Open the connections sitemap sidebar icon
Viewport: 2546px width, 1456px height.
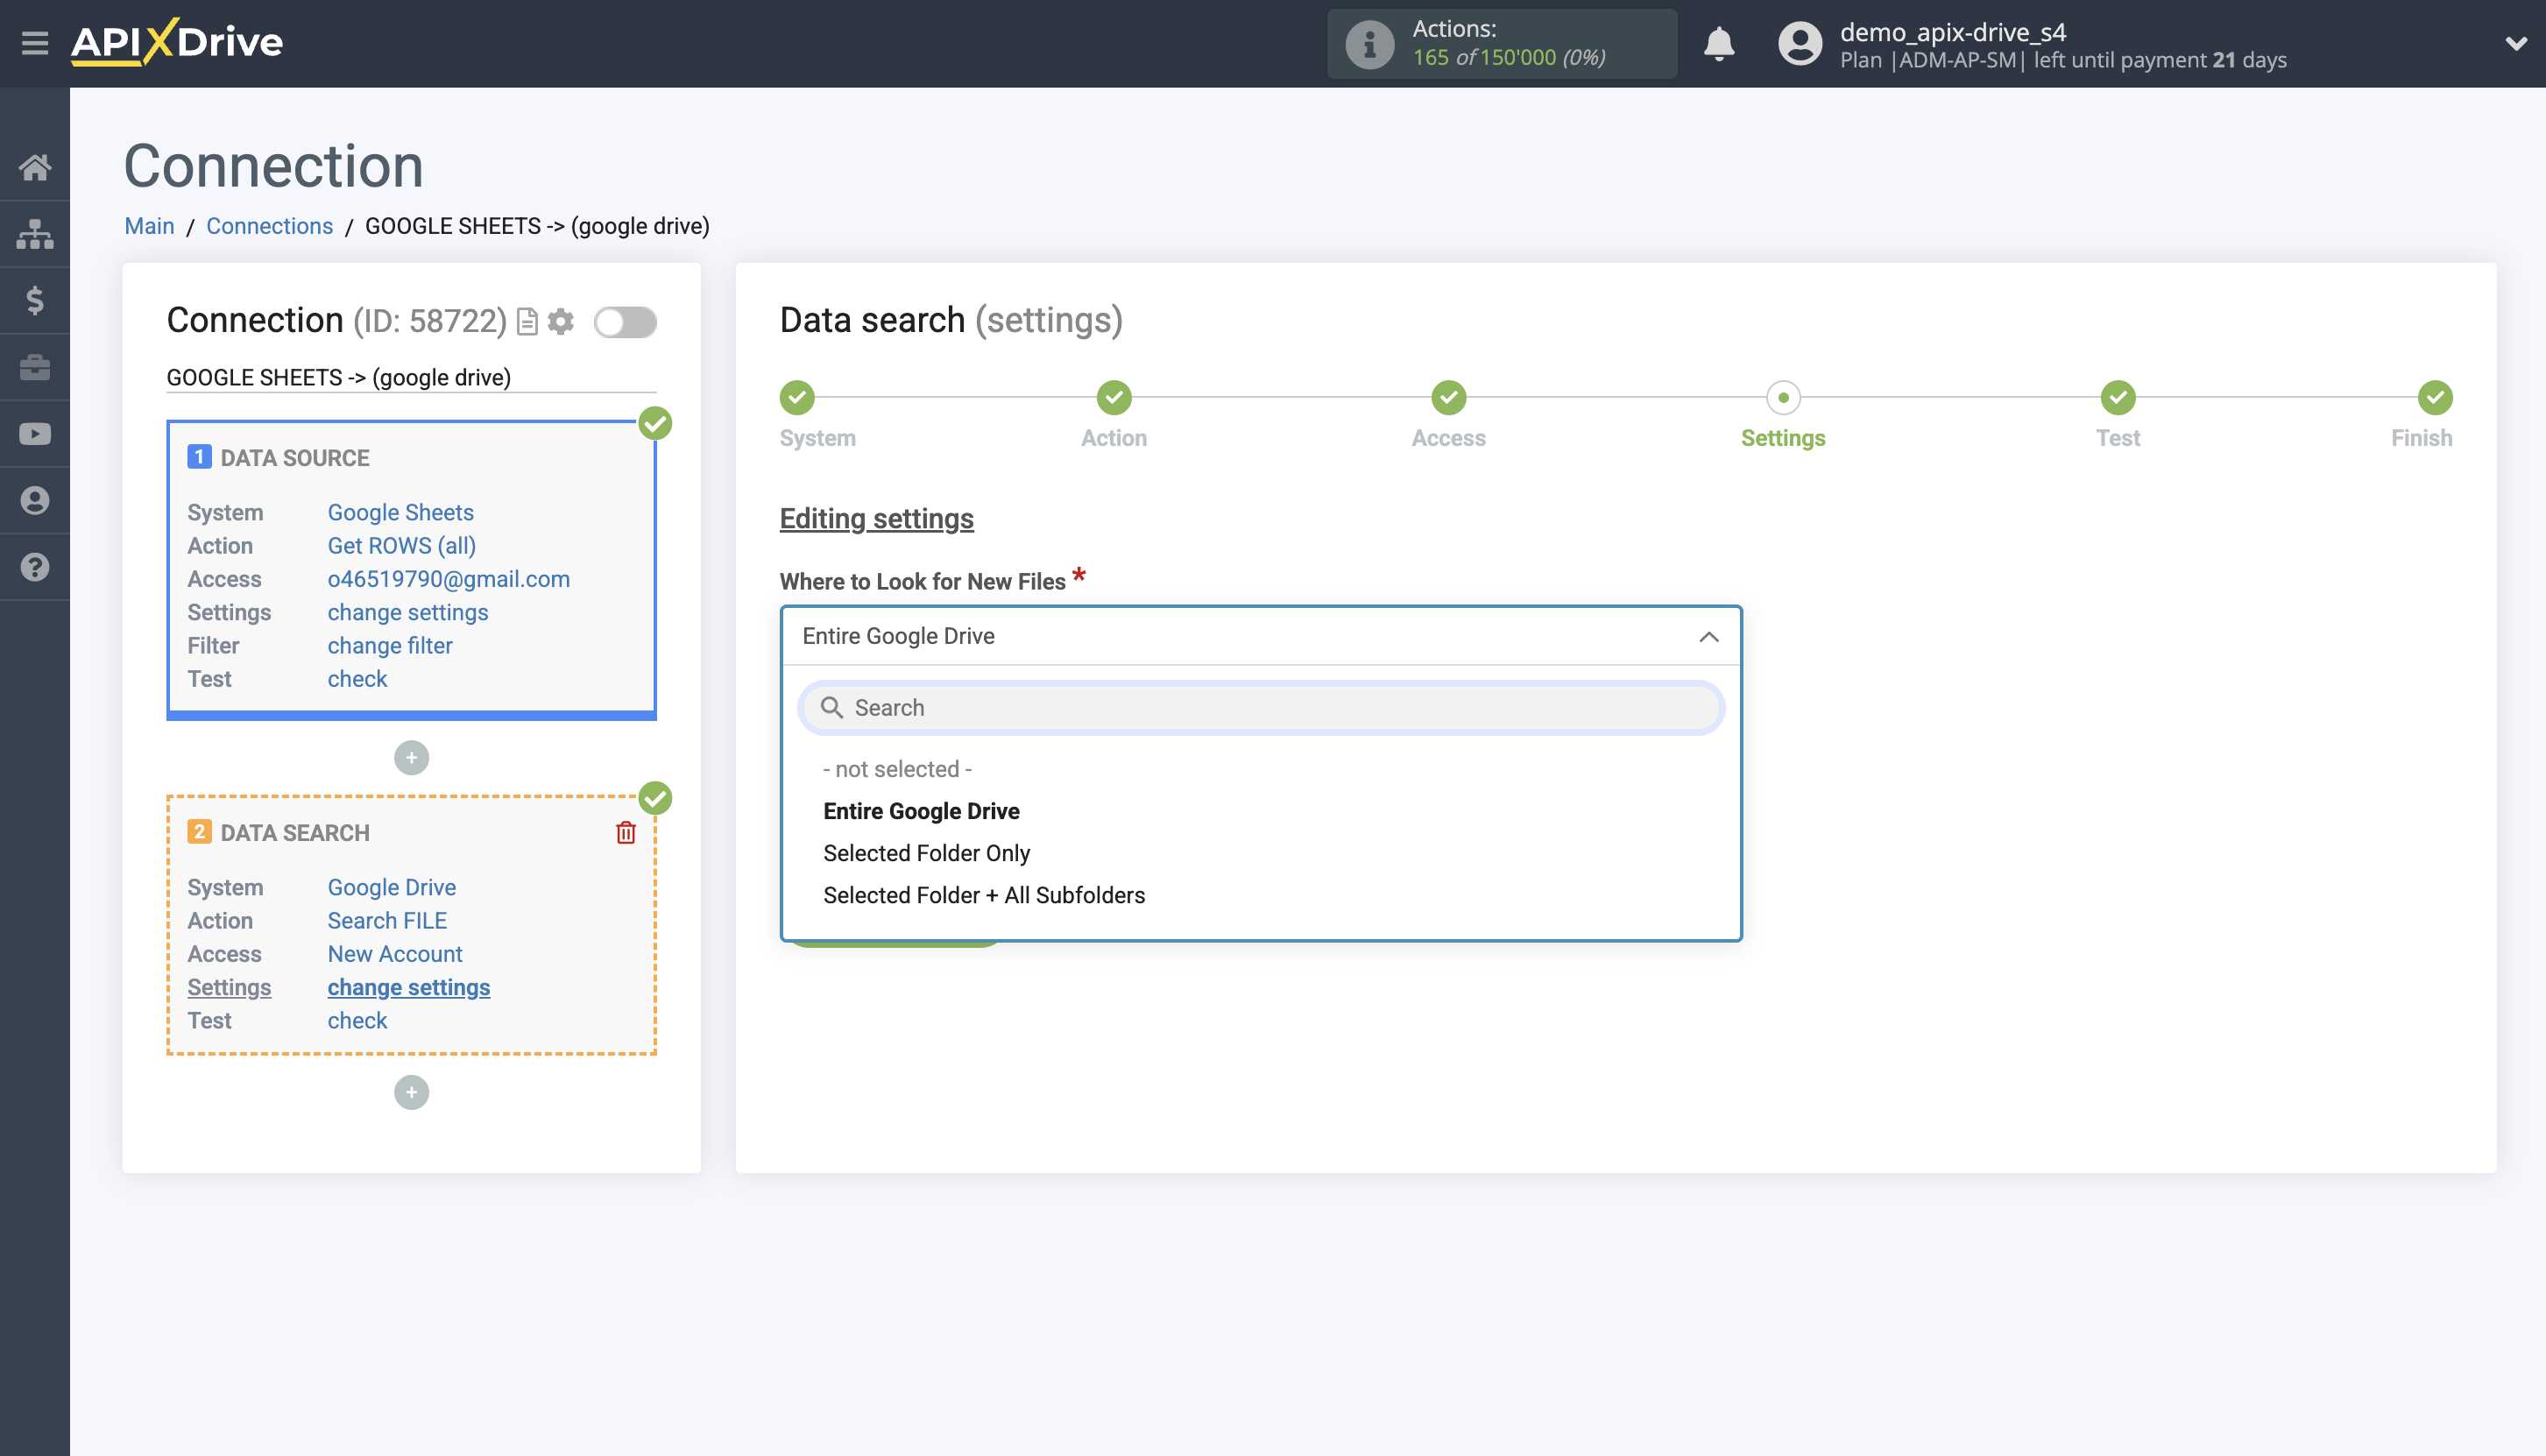(x=35, y=234)
